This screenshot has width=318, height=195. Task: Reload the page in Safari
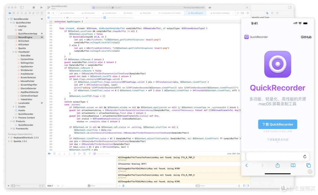coord(305,156)
